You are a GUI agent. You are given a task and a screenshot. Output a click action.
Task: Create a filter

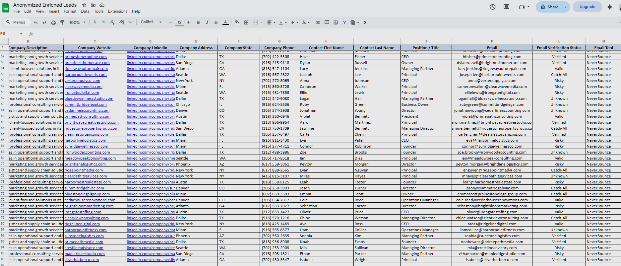click(x=344, y=23)
